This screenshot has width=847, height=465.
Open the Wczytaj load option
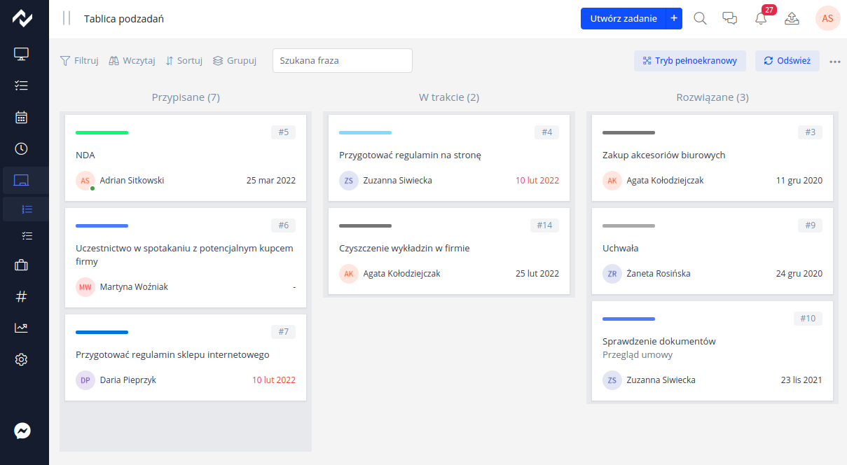point(132,61)
